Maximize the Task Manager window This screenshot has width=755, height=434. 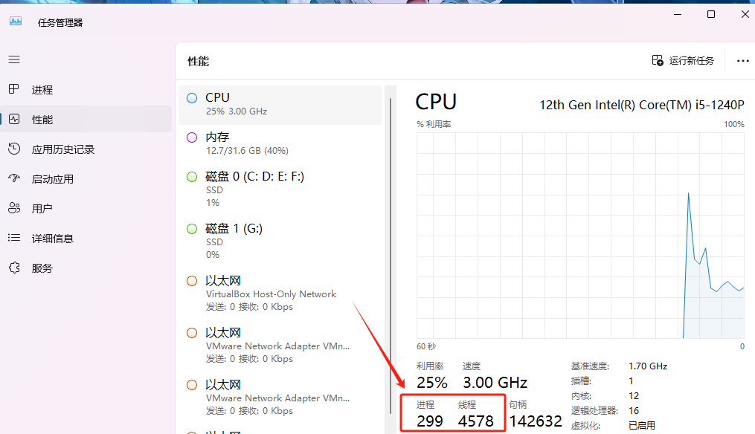click(x=710, y=14)
